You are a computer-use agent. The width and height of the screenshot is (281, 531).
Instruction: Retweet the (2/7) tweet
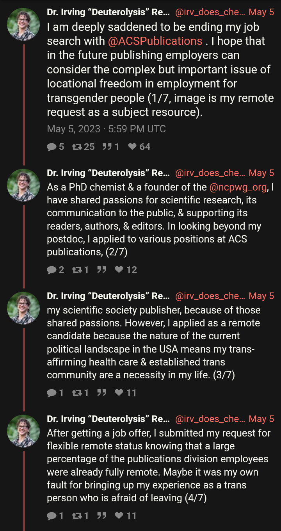tap(76, 270)
